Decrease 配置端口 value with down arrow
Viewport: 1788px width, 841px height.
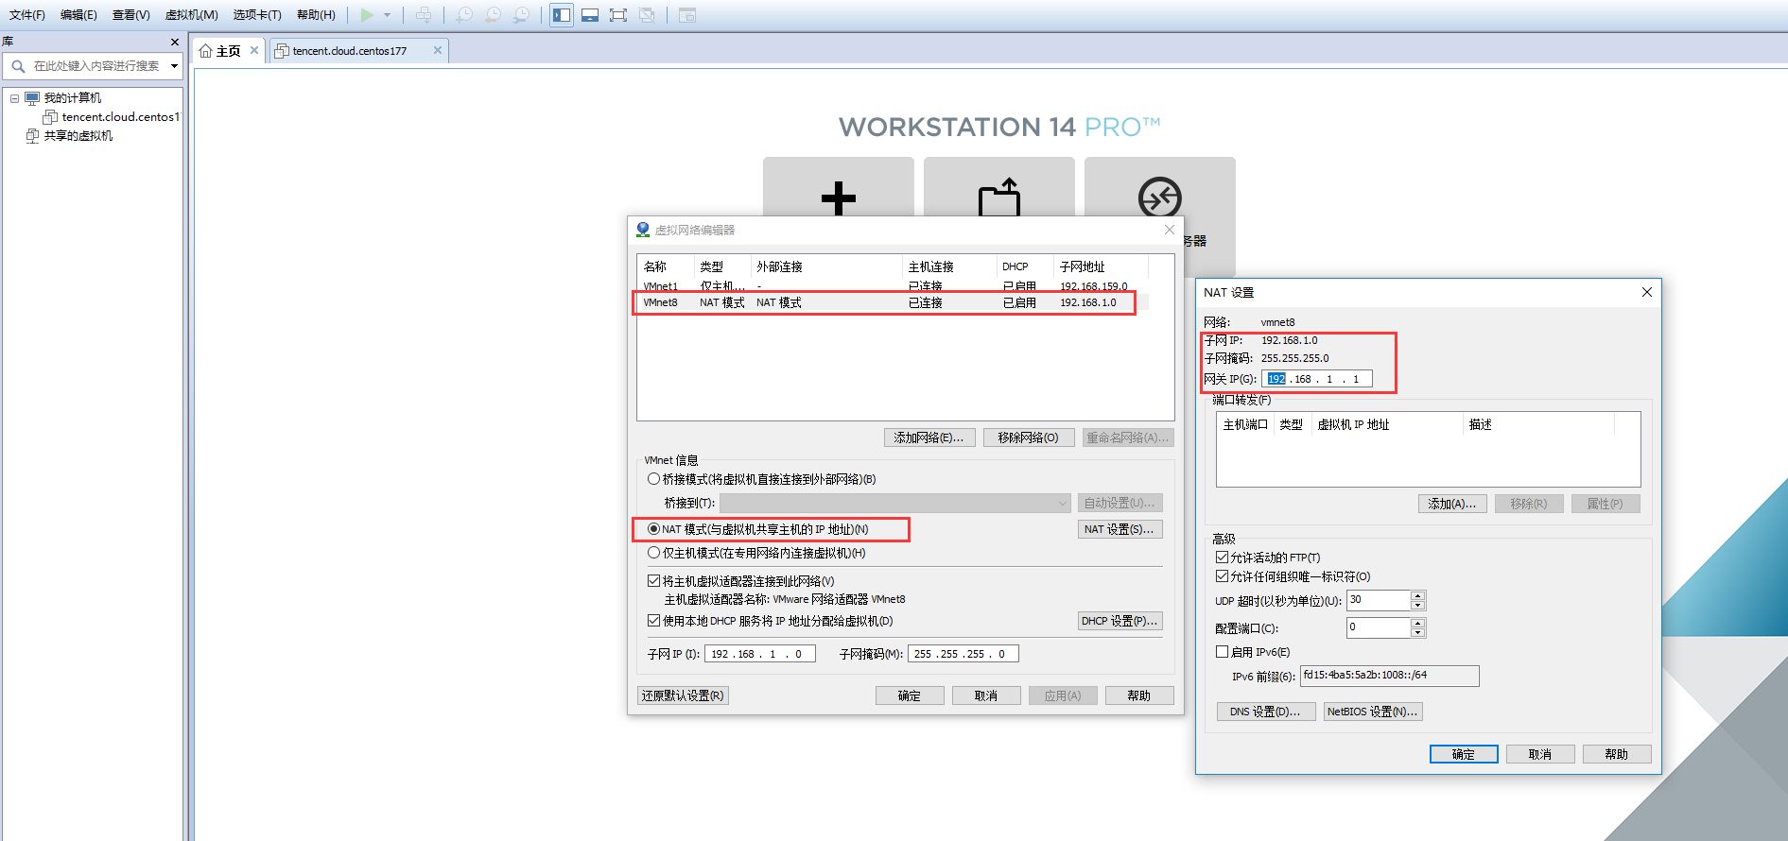(1417, 633)
